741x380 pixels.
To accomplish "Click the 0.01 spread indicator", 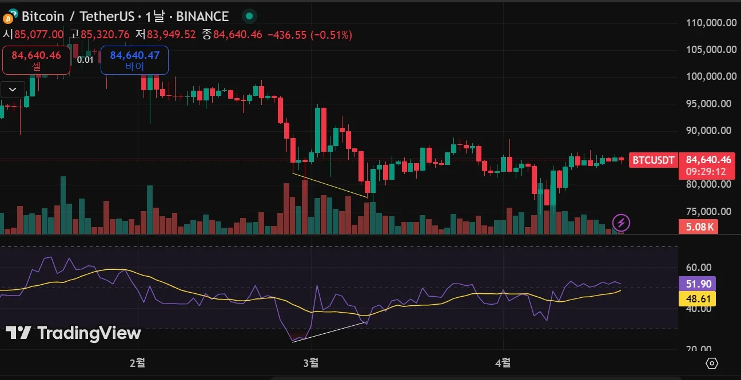I will point(85,60).
